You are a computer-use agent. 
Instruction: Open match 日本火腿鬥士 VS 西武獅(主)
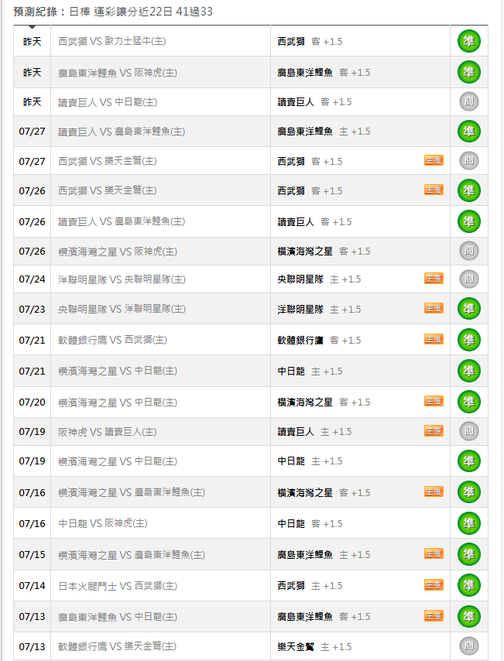117,586
